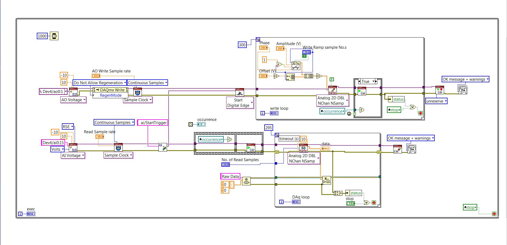
Task: Select the stop local variable in write loop
Action: tap(394, 110)
